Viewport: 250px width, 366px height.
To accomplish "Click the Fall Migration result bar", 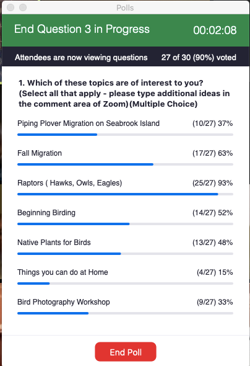I will point(125,164).
